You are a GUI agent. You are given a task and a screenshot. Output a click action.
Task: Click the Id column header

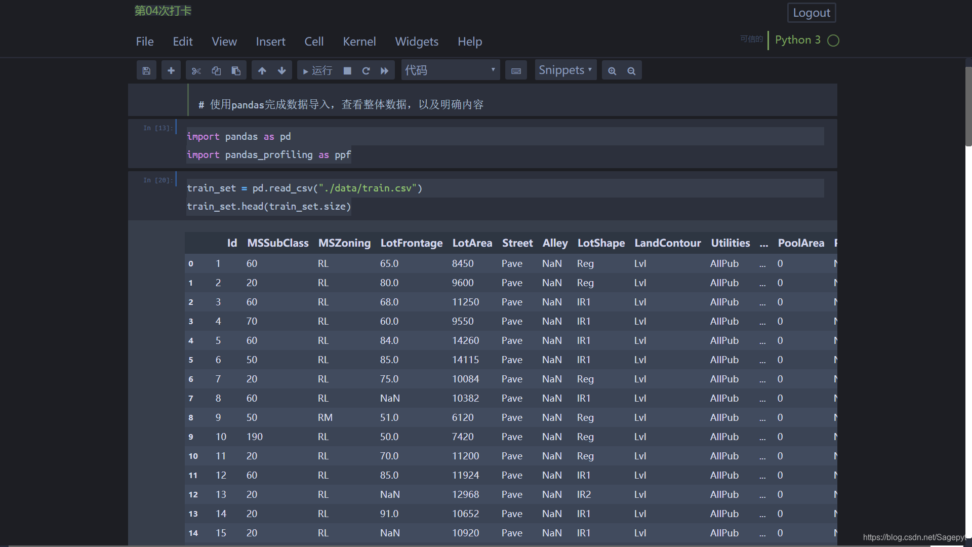(x=232, y=243)
